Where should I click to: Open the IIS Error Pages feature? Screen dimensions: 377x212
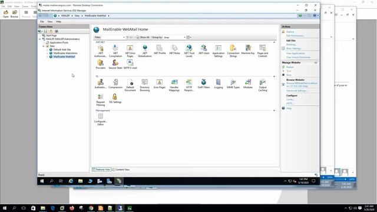(x=160, y=84)
